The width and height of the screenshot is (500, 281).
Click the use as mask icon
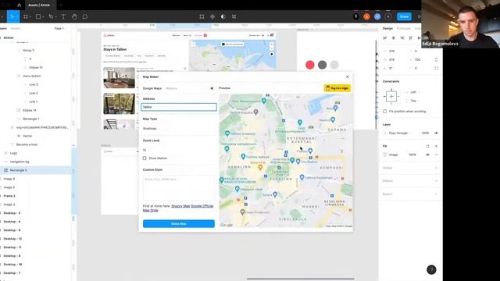pyautogui.click(x=223, y=16)
